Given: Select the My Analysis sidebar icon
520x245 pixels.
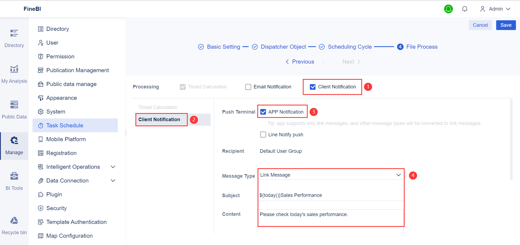Looking at the screenshot, I should click(x=14, y=72).
